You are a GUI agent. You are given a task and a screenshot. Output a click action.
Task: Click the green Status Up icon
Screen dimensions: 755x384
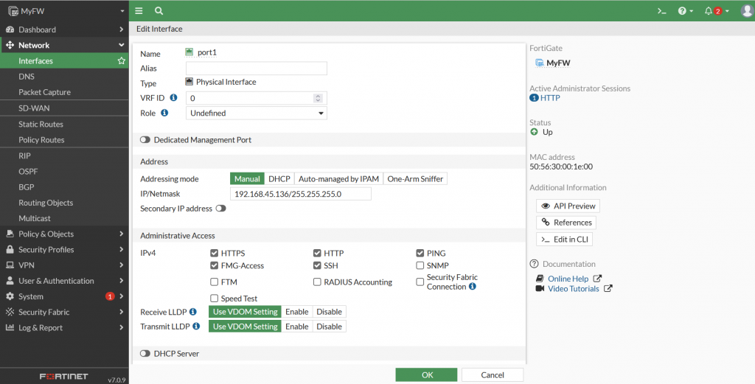(534, 132)
